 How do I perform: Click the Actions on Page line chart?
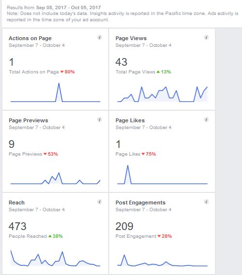pyautogui.click(x=56, y=92)
